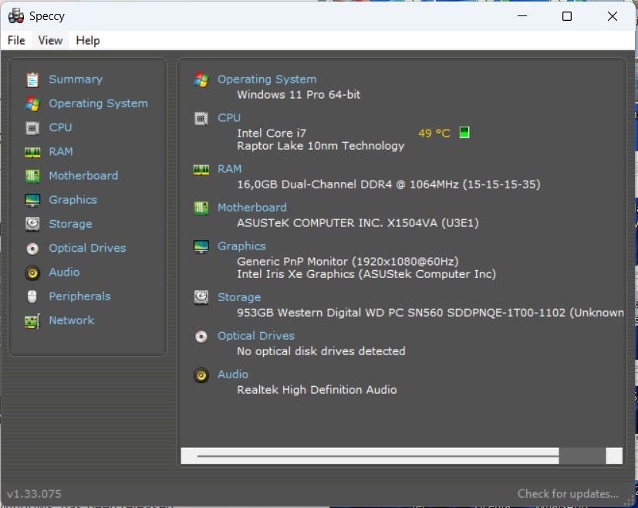Image resolution: width=638 pixels, height=508 pixels.
Task: Click the 49 °C CPU temperature value
Action: 434,133
